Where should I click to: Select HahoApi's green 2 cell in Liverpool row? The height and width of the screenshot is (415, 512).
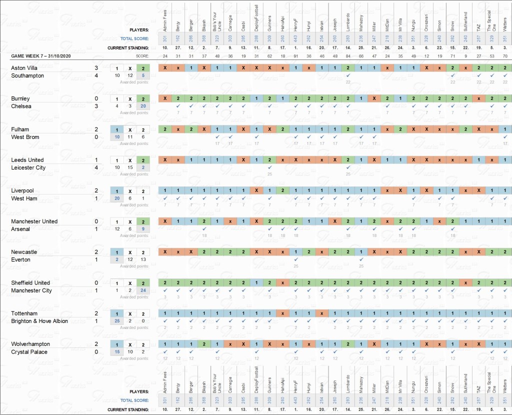pyautogui.click(x=282, y=191)
